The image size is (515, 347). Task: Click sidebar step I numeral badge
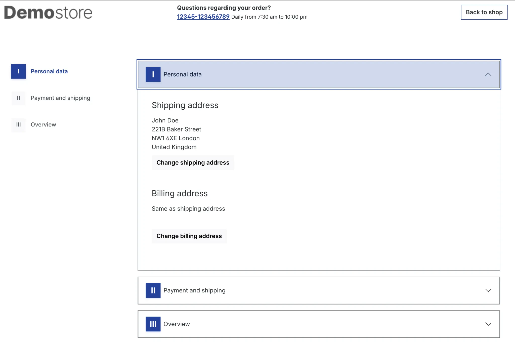point(18,71)
